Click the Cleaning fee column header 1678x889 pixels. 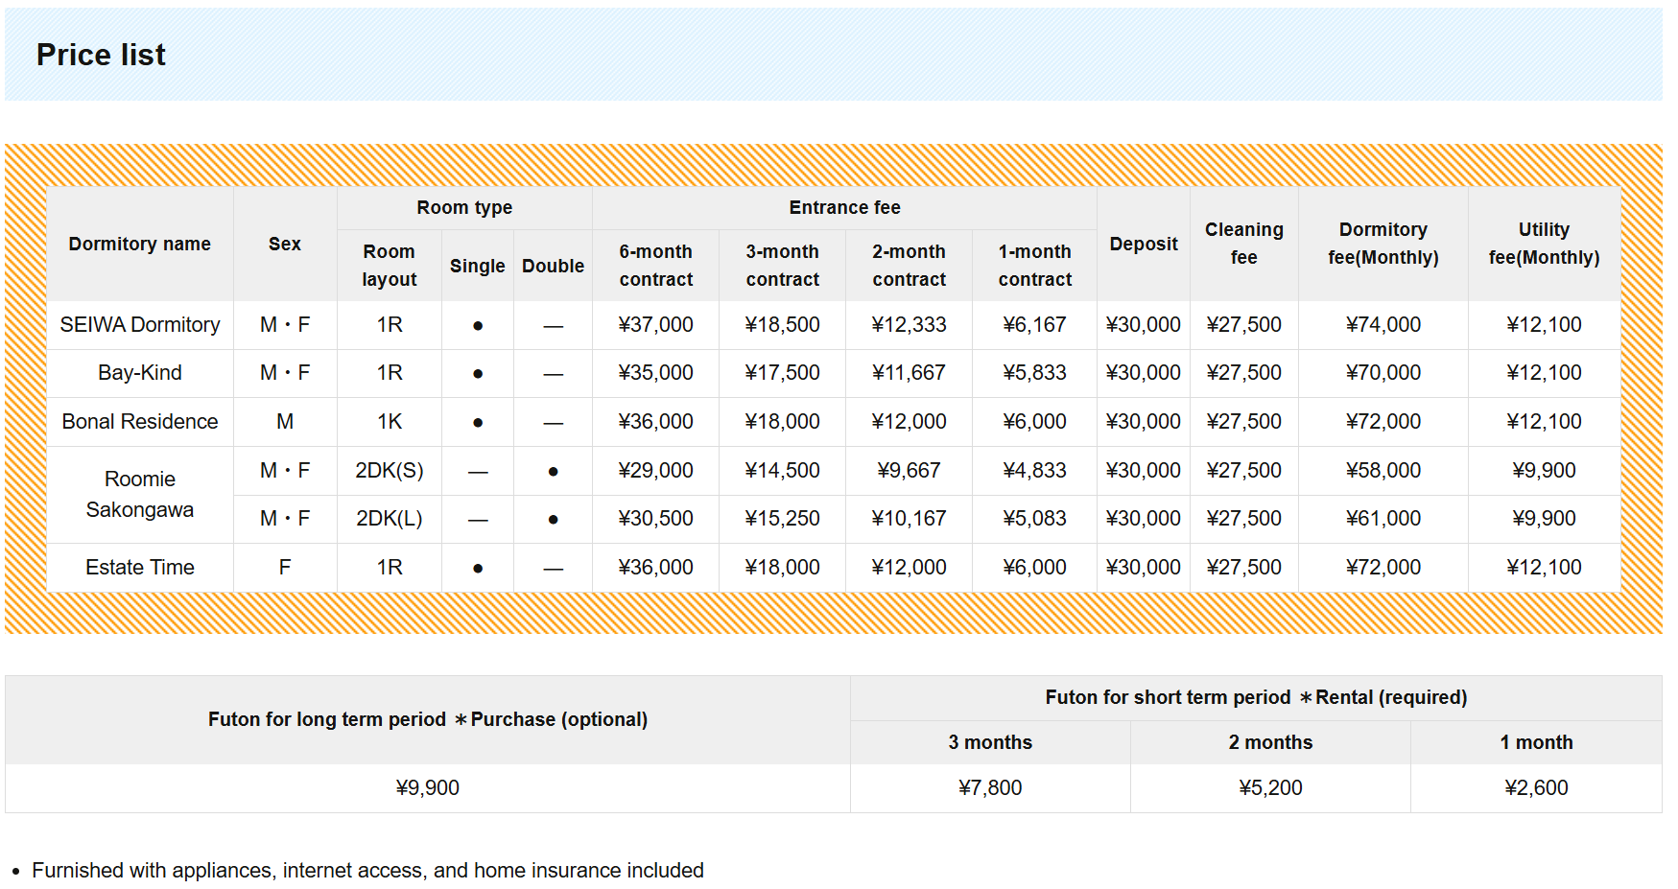1243,244
